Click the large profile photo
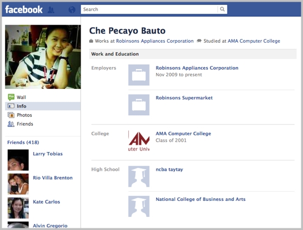The width and height of the screenshot is (303, 230). [x=43, y=57]
